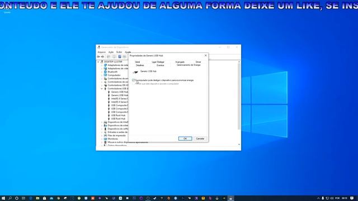This screenshot has height=201, width=358.
Task: Switch to the Eventos tab
Action: click(x=161, y=65)
